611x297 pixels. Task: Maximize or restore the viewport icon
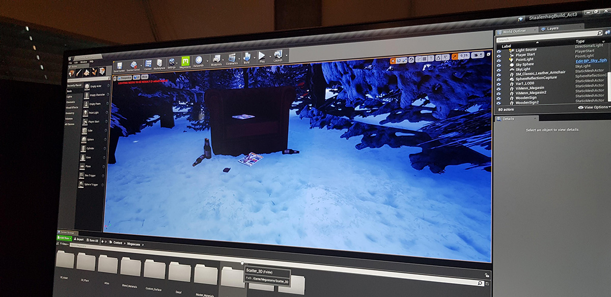(x=489, y=53)
